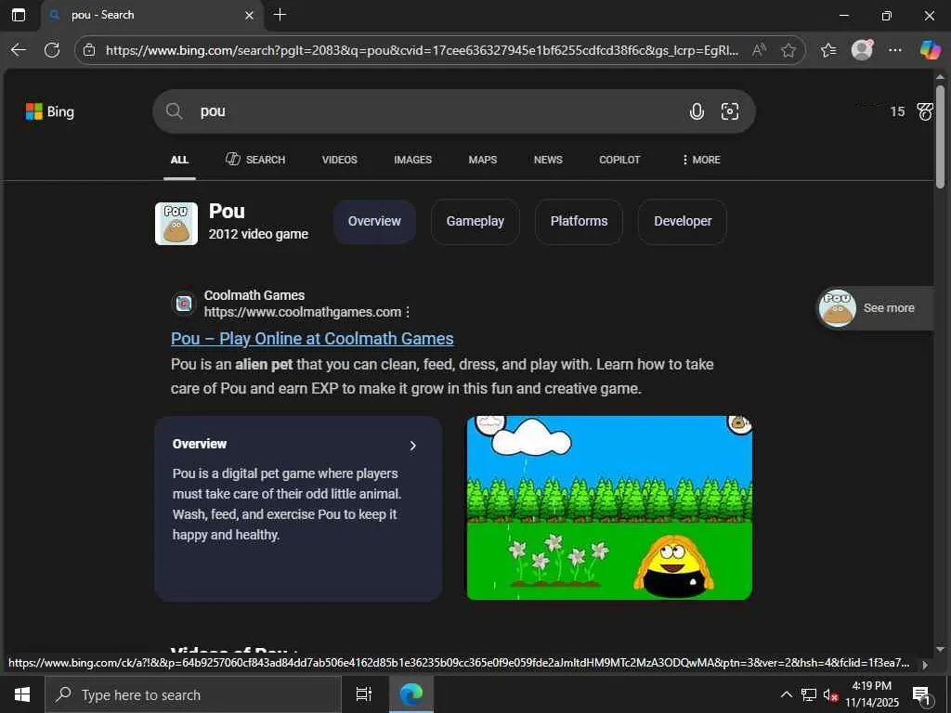Open the Windows Start menu
Image resolution: width=951 pixels, height=713 pixels.
coord(22,694)
